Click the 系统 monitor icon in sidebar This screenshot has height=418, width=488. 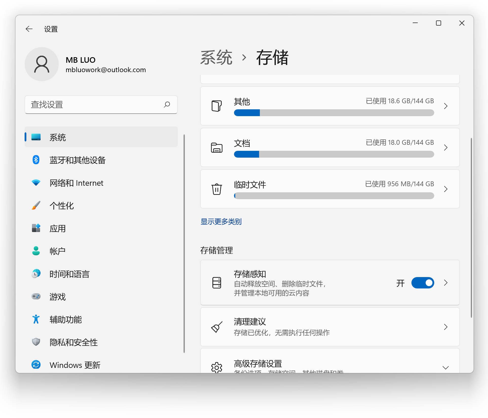(x=36, y=137)
